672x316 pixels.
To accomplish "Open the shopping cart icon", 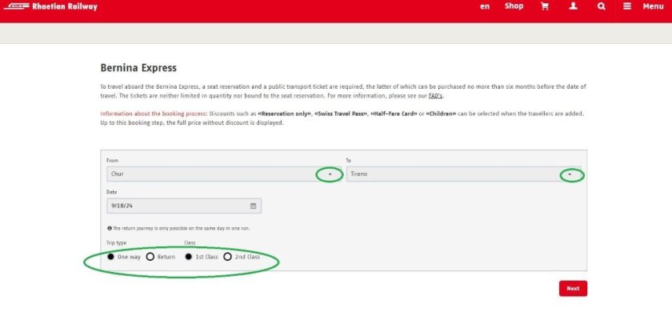I will tap(545, 6).
